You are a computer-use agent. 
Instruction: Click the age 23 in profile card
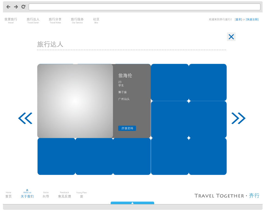[x=120, y=82]
